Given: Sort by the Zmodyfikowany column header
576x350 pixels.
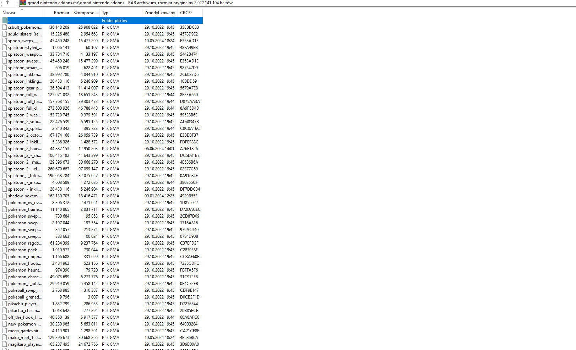Looking at the screenshot, I should (x=159, y=12).
